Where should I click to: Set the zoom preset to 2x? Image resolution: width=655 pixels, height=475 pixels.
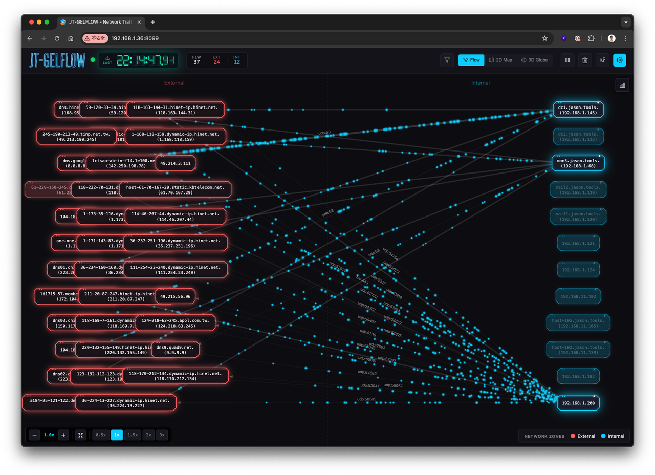tap(149, 435)
